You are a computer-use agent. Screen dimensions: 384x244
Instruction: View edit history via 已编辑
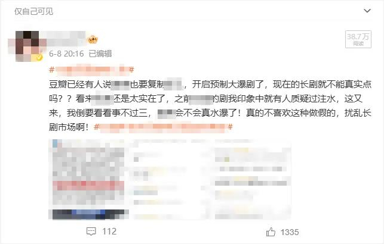click(100, 54)
